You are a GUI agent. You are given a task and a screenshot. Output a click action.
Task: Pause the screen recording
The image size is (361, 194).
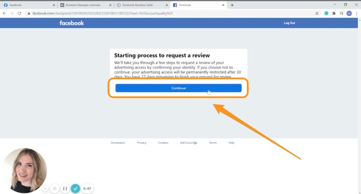click(x=65, y=188)
